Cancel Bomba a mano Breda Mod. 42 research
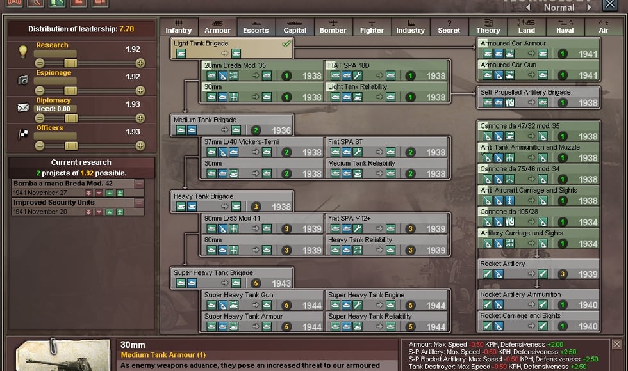 click(139, 184)
